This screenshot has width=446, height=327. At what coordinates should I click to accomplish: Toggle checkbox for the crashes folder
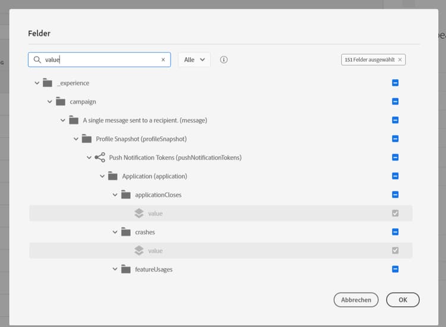coord(395,232)
